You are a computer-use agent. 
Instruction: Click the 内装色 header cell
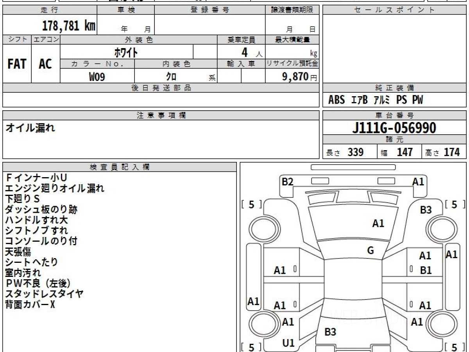176,64
